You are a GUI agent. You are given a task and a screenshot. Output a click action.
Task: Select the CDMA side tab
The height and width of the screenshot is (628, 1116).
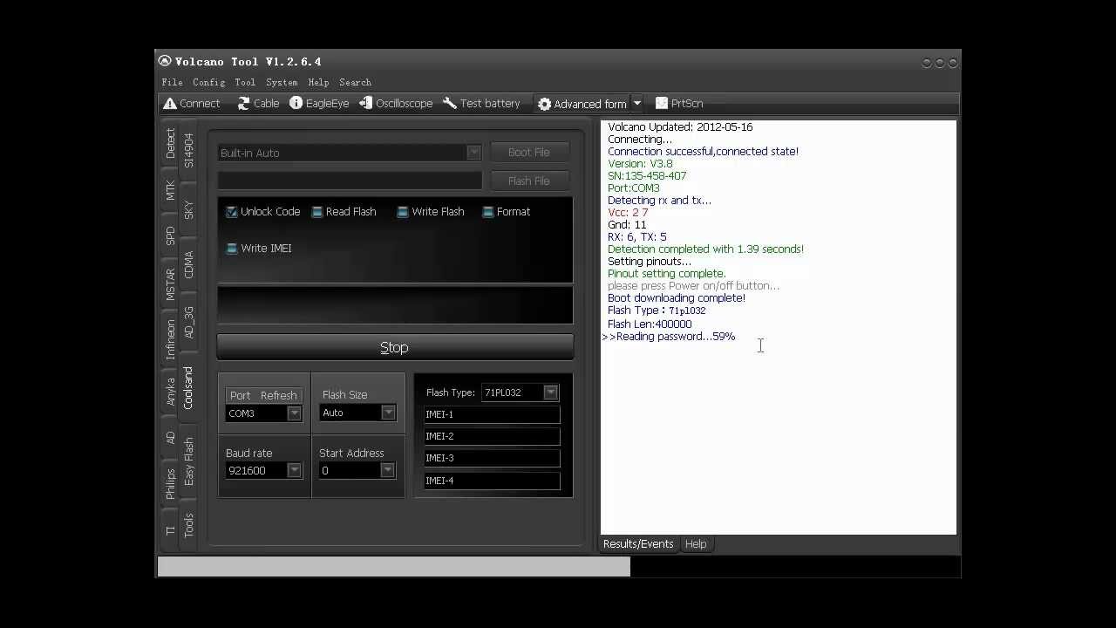(x=189, y=265)
